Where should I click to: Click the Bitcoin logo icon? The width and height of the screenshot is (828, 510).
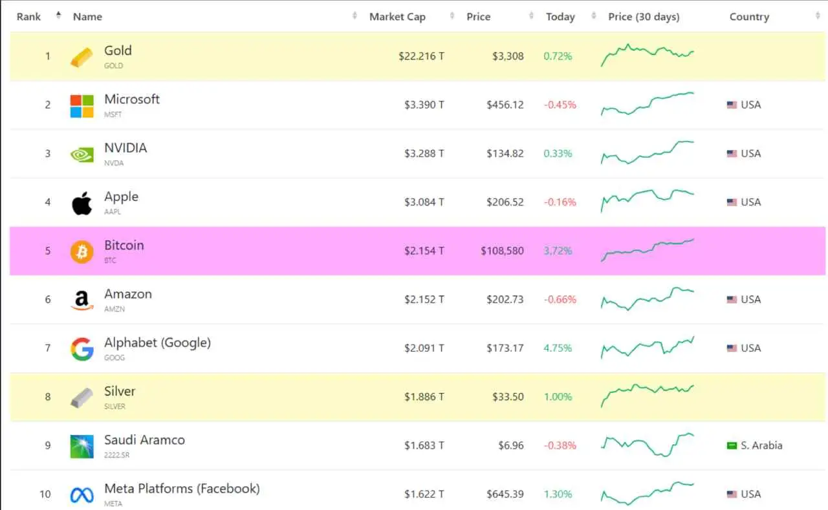pos(82,251)
